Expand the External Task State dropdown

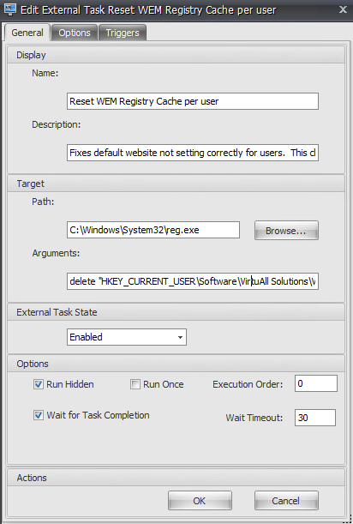tap(127, 337)
